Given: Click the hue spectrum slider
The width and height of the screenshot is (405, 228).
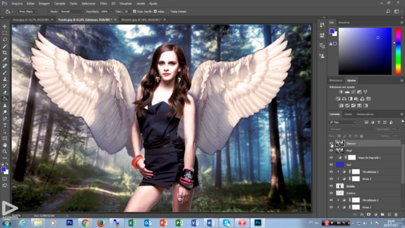Looking at the screenshot, I should 398,51.
